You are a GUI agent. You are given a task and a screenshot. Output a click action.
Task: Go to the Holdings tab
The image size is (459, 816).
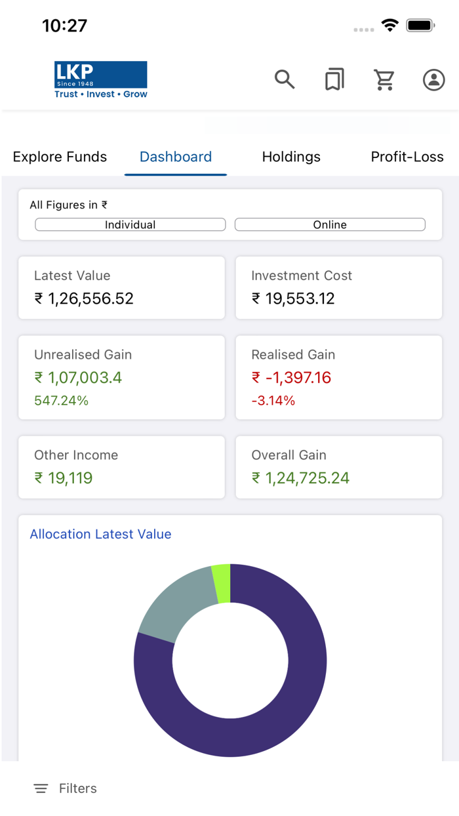(291, 157)
